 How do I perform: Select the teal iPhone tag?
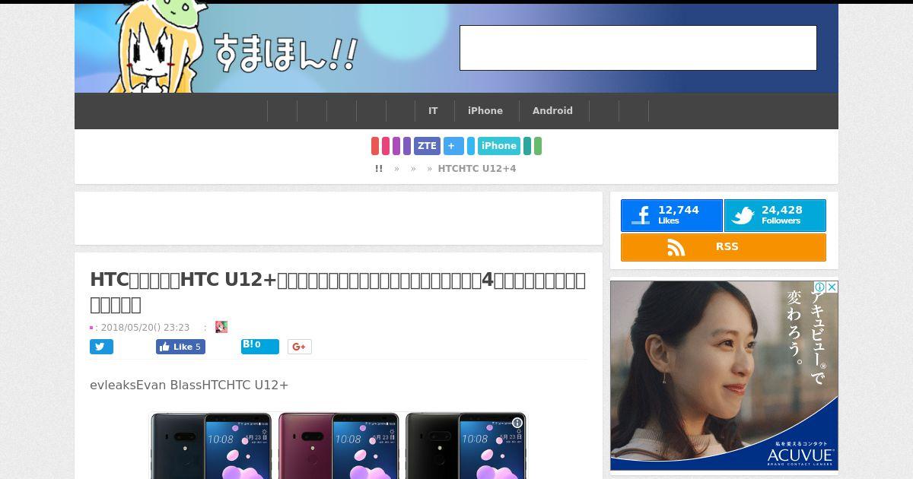click(x=499, y=146)
